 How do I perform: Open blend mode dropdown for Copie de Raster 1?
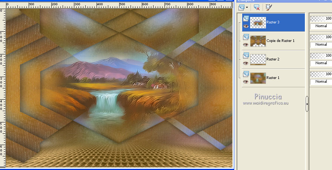(x=321, y=45)
